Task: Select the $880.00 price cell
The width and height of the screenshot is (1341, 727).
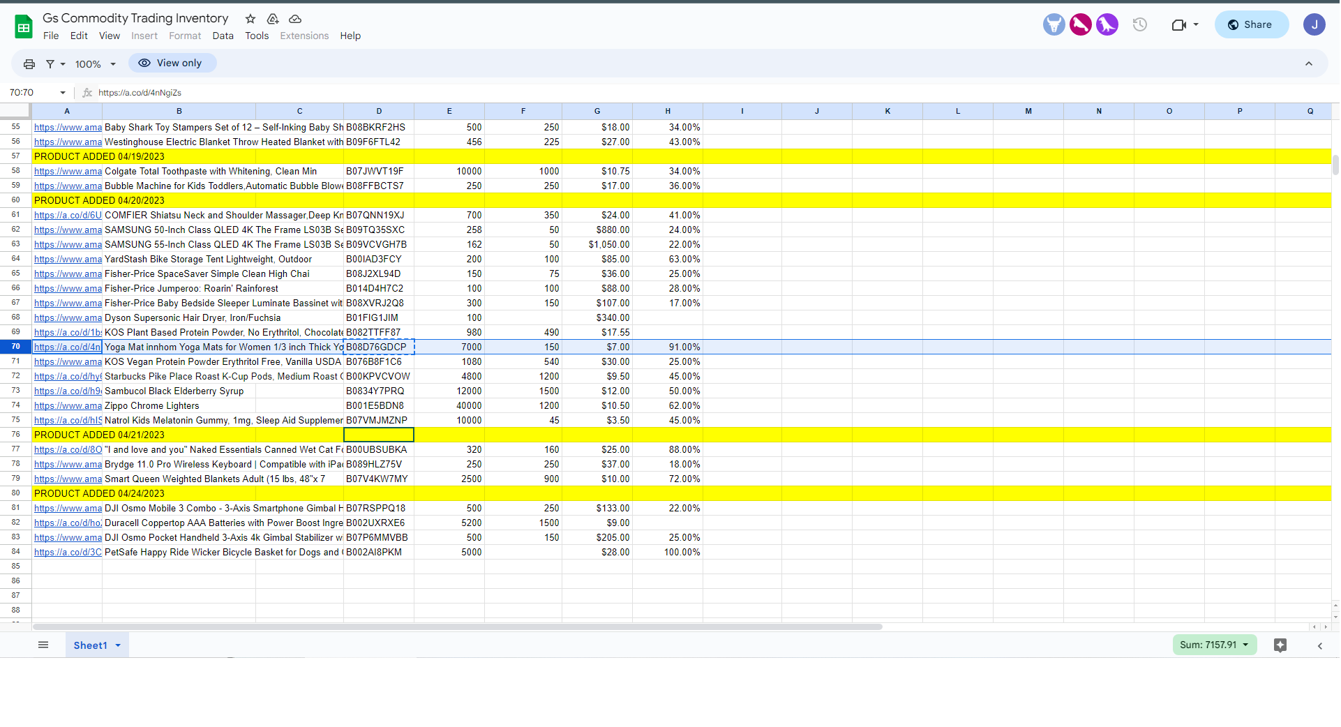Action: point(597,230)
